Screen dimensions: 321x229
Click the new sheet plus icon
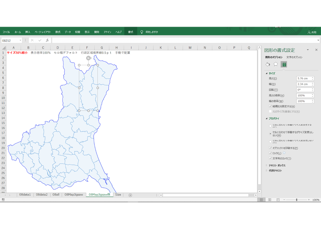pos(130,195)
